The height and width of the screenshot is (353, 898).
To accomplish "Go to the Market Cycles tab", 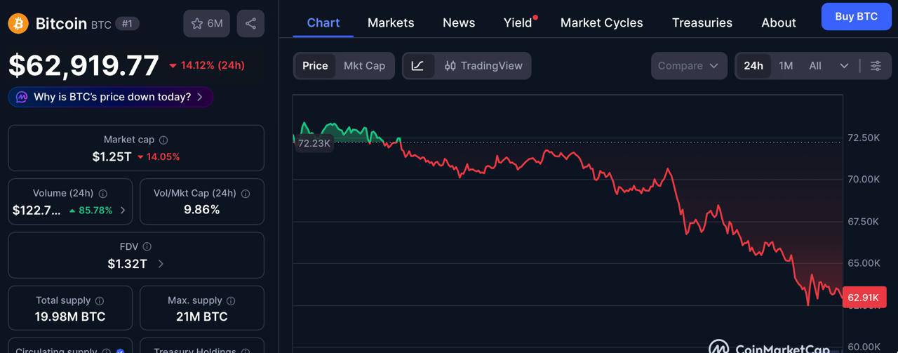I will pos(601,22).
